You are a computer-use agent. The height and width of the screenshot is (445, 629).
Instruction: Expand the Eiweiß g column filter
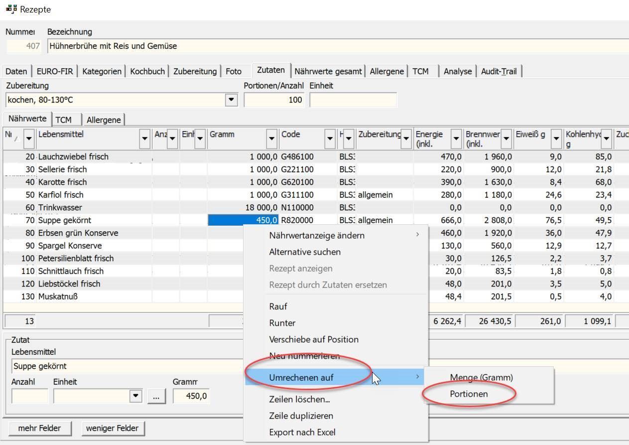coord(556,138)
